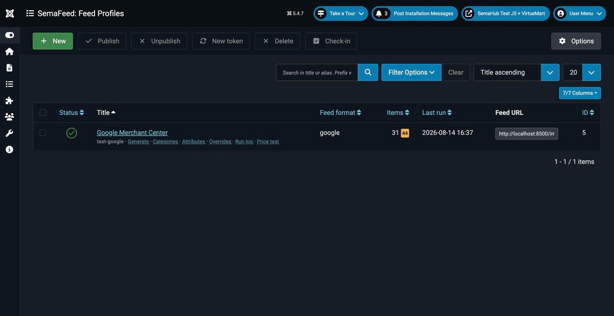Click the Feed URL field

(x=527, y=133)
